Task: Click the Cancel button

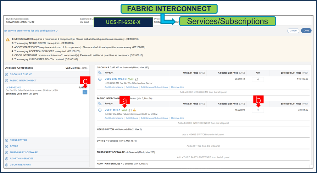Action: [293, 31]
